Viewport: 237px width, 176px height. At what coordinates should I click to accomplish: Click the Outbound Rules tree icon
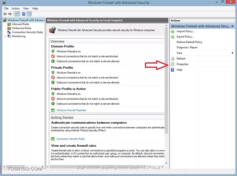click(9, 28)
